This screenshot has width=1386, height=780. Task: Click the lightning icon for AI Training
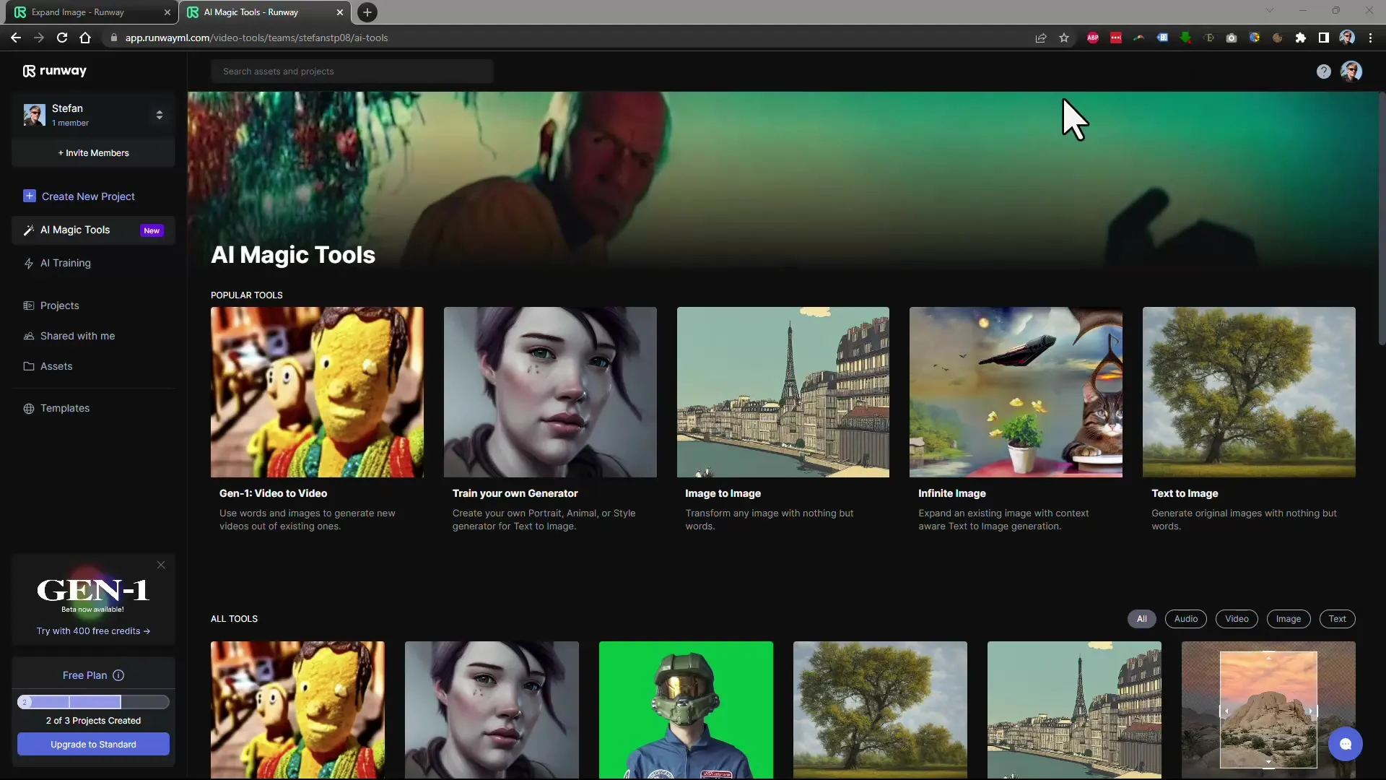click(29, 264)
